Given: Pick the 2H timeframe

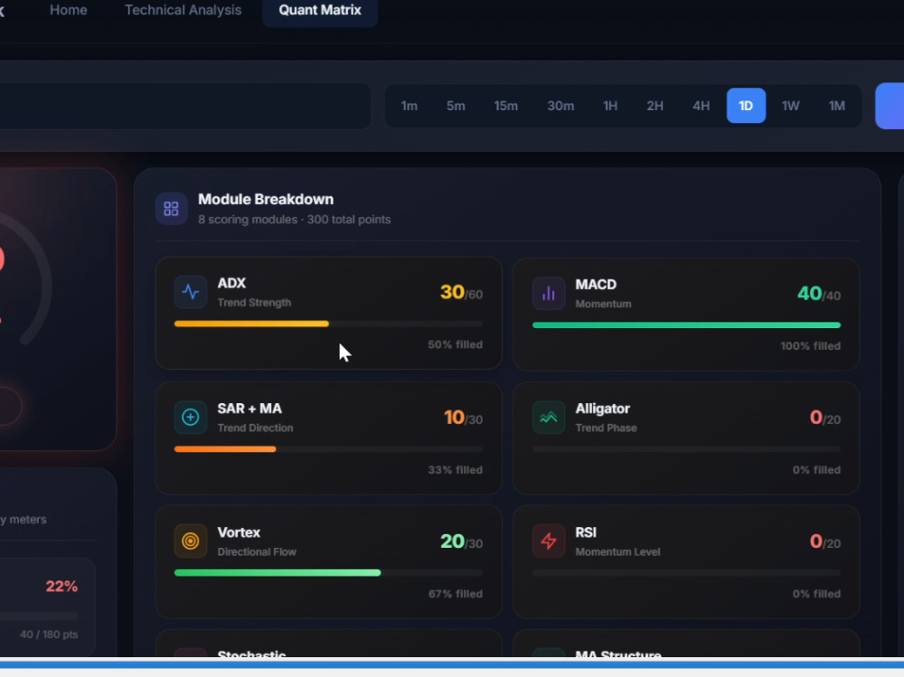Looking at the screenshot, I should tap(654, 106).
